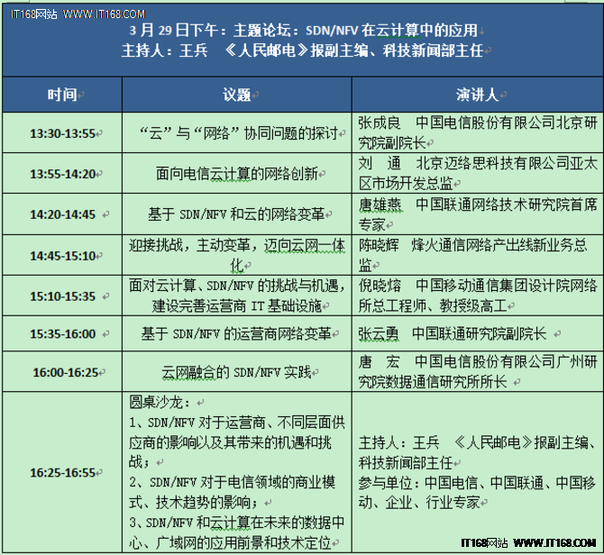This screenshot has height=555, width=604.
Task: Select the 15:10-15:35 time cell
Action: point(61,295)
